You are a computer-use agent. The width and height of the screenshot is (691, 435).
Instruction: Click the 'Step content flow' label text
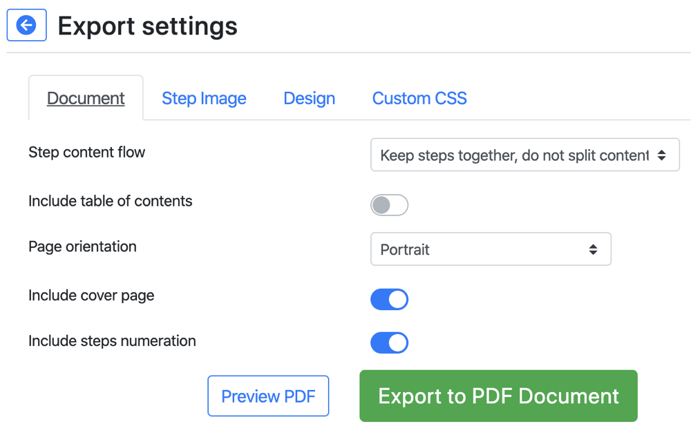click(x=86, y=152)
